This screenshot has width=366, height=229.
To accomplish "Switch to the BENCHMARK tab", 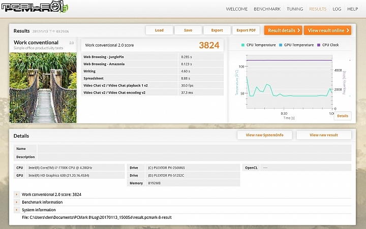I will (267, 9).
